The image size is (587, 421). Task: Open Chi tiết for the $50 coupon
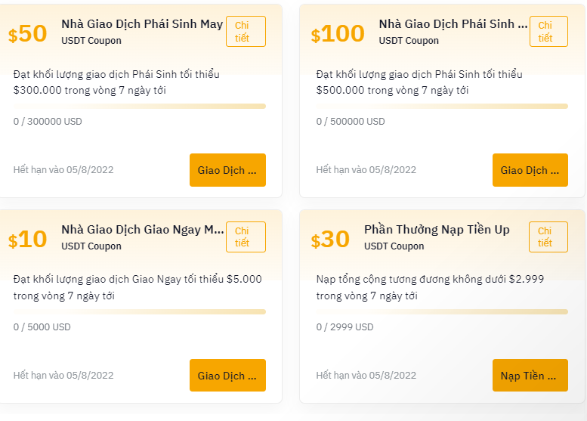point(246,32)
